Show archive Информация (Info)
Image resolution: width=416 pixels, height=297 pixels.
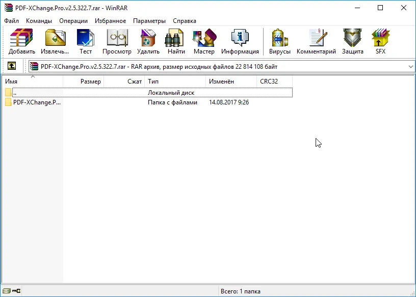point(240,41)
